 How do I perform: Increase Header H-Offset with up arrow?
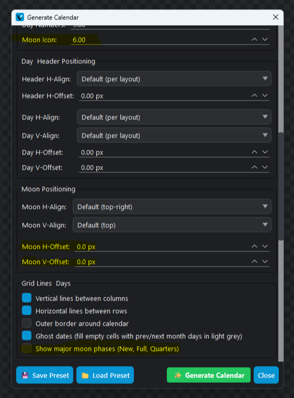tap(254, 96)
